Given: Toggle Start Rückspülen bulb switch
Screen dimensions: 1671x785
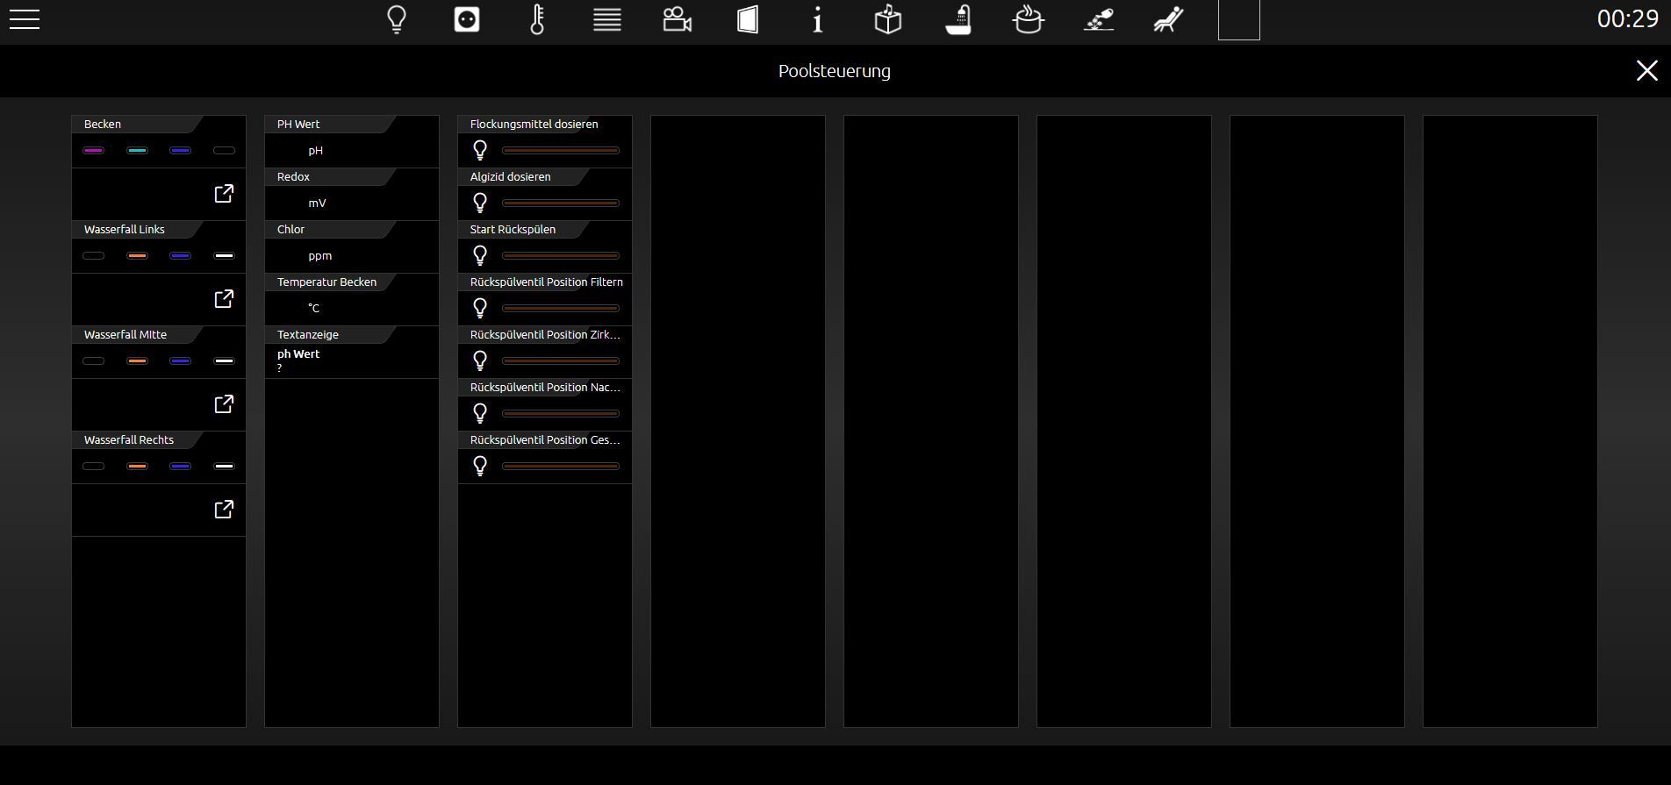Looking at the screenshot, I should (480, 255).
